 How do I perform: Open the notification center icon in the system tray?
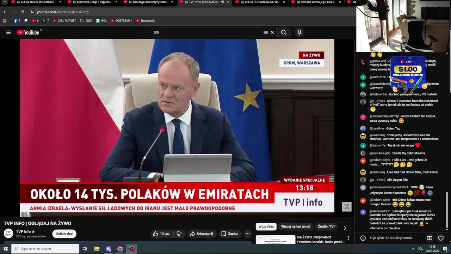pos(445,249)
